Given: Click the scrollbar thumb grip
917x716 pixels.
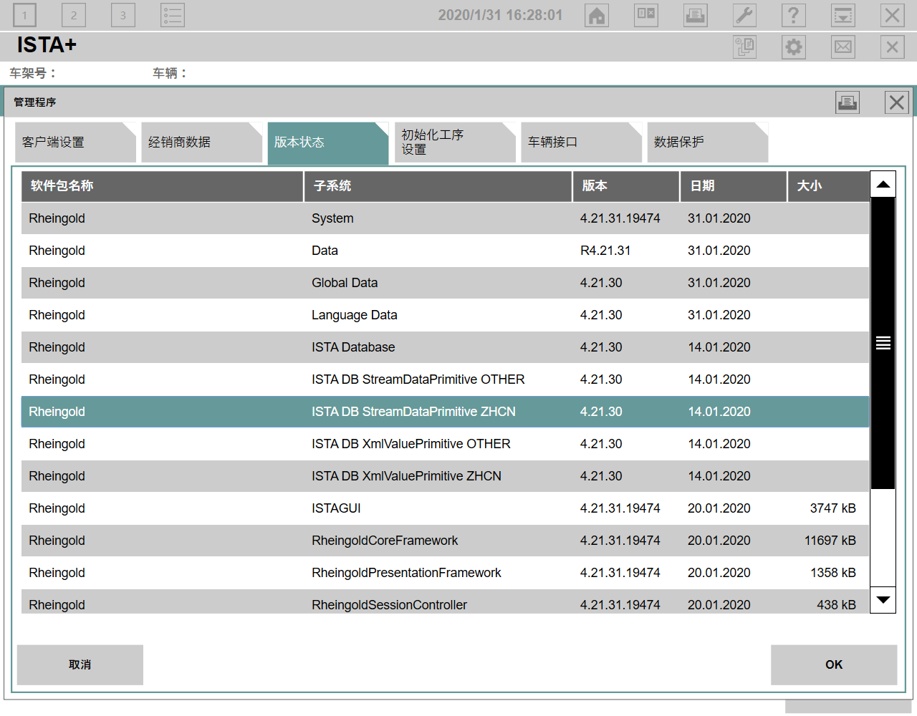Looking at the screenshot, I should 883,343.
